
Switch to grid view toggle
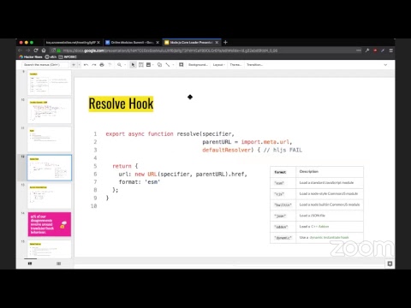(x=59, y=264)
